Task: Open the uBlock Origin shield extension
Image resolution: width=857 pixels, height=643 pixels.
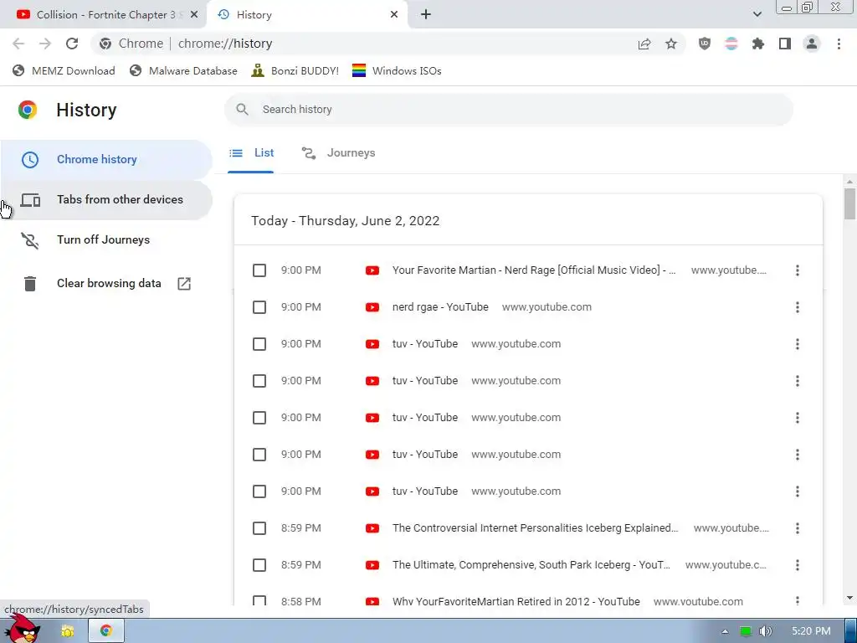Action: click(705, 44)
